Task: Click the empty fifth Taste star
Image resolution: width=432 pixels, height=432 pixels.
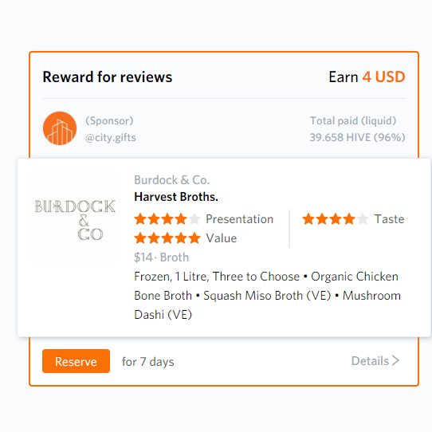Action: click(363, 219)
